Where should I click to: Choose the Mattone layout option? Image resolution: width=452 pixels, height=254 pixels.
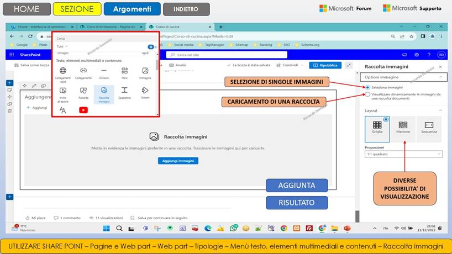(x=403, y=129)
